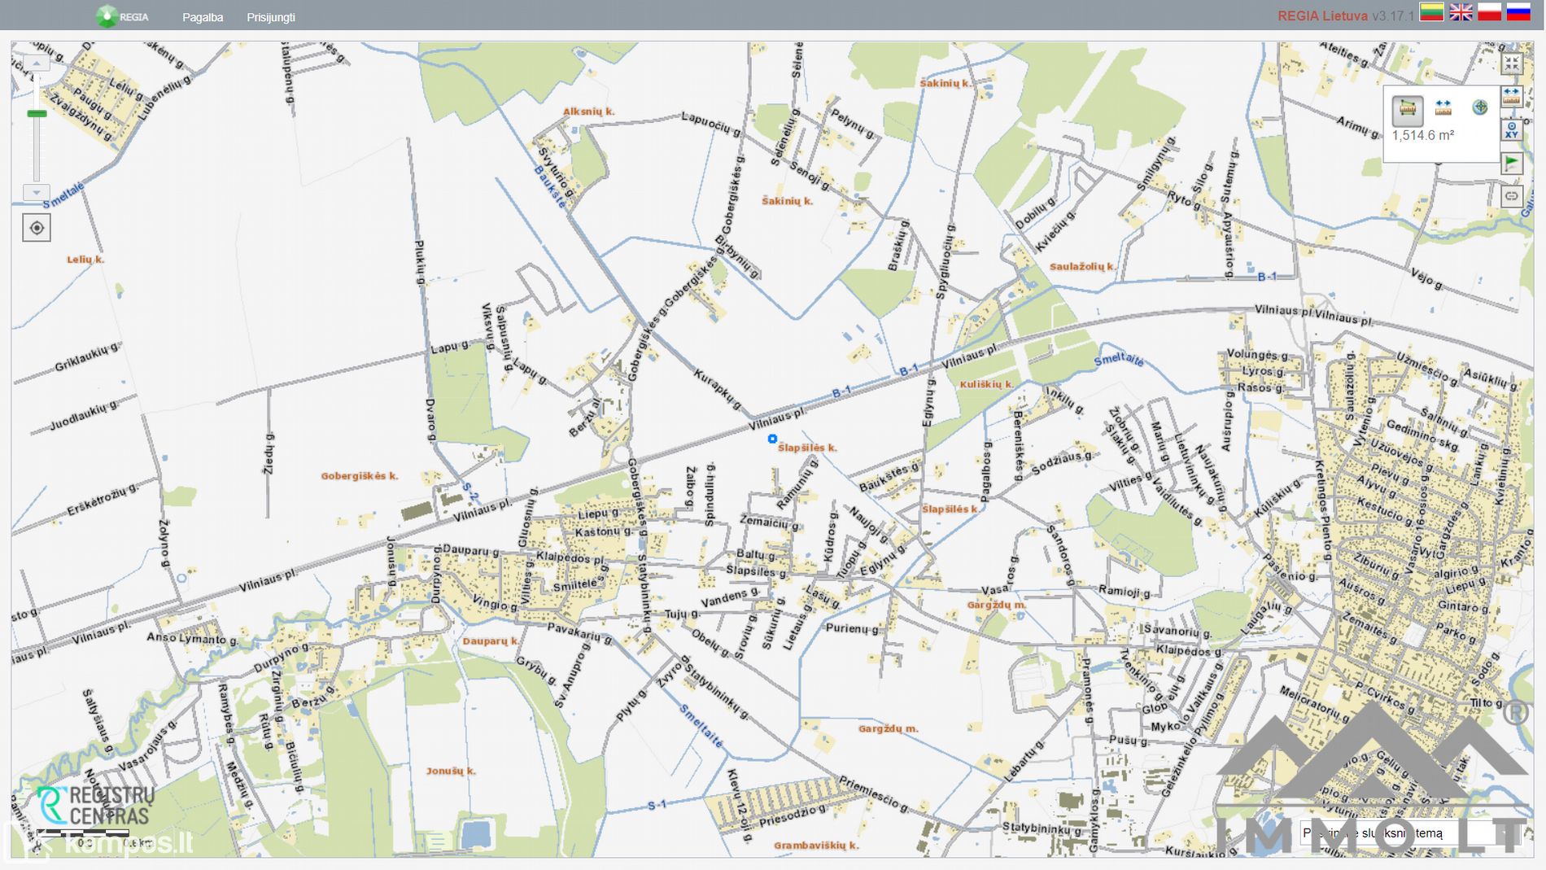Click the share link chain icon
Image resolution: width=1546 pixels, height=870 pixels.
[x=1511, y=196]
